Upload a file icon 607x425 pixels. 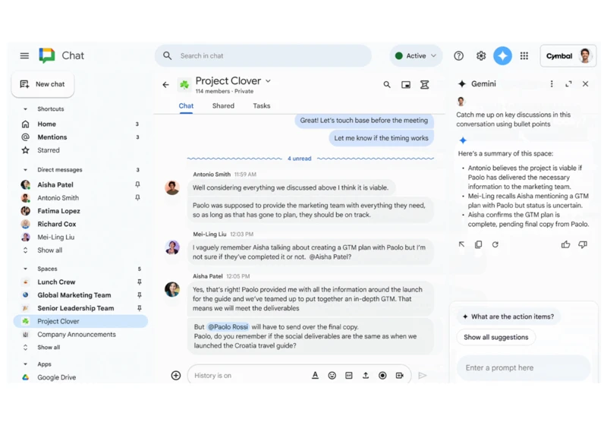pos(366,375)
